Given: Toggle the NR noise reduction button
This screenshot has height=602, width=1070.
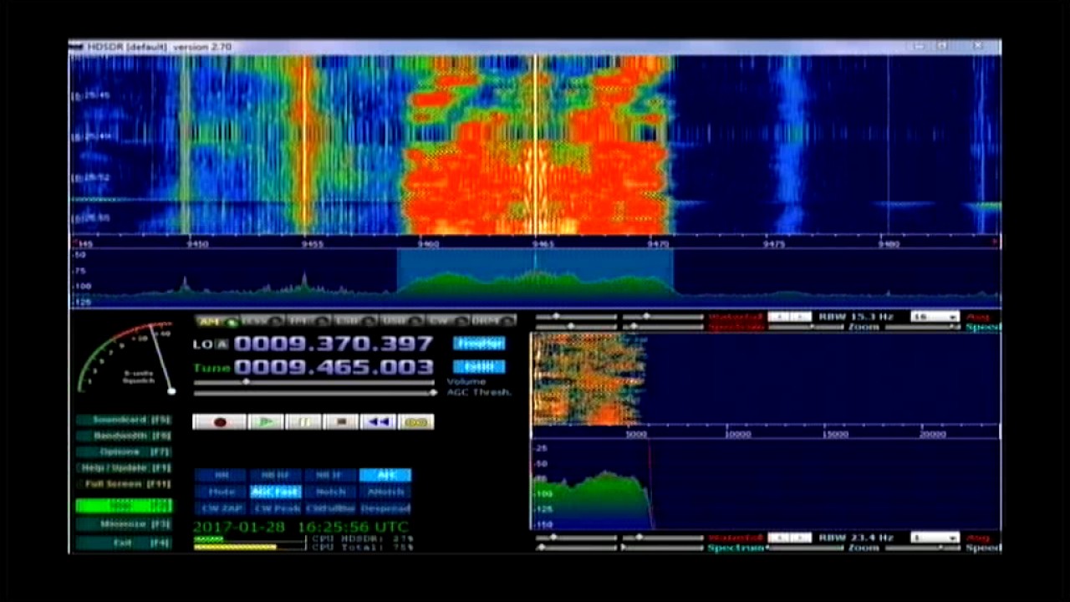Looking at the screenshot, I should tap(222, 475).
